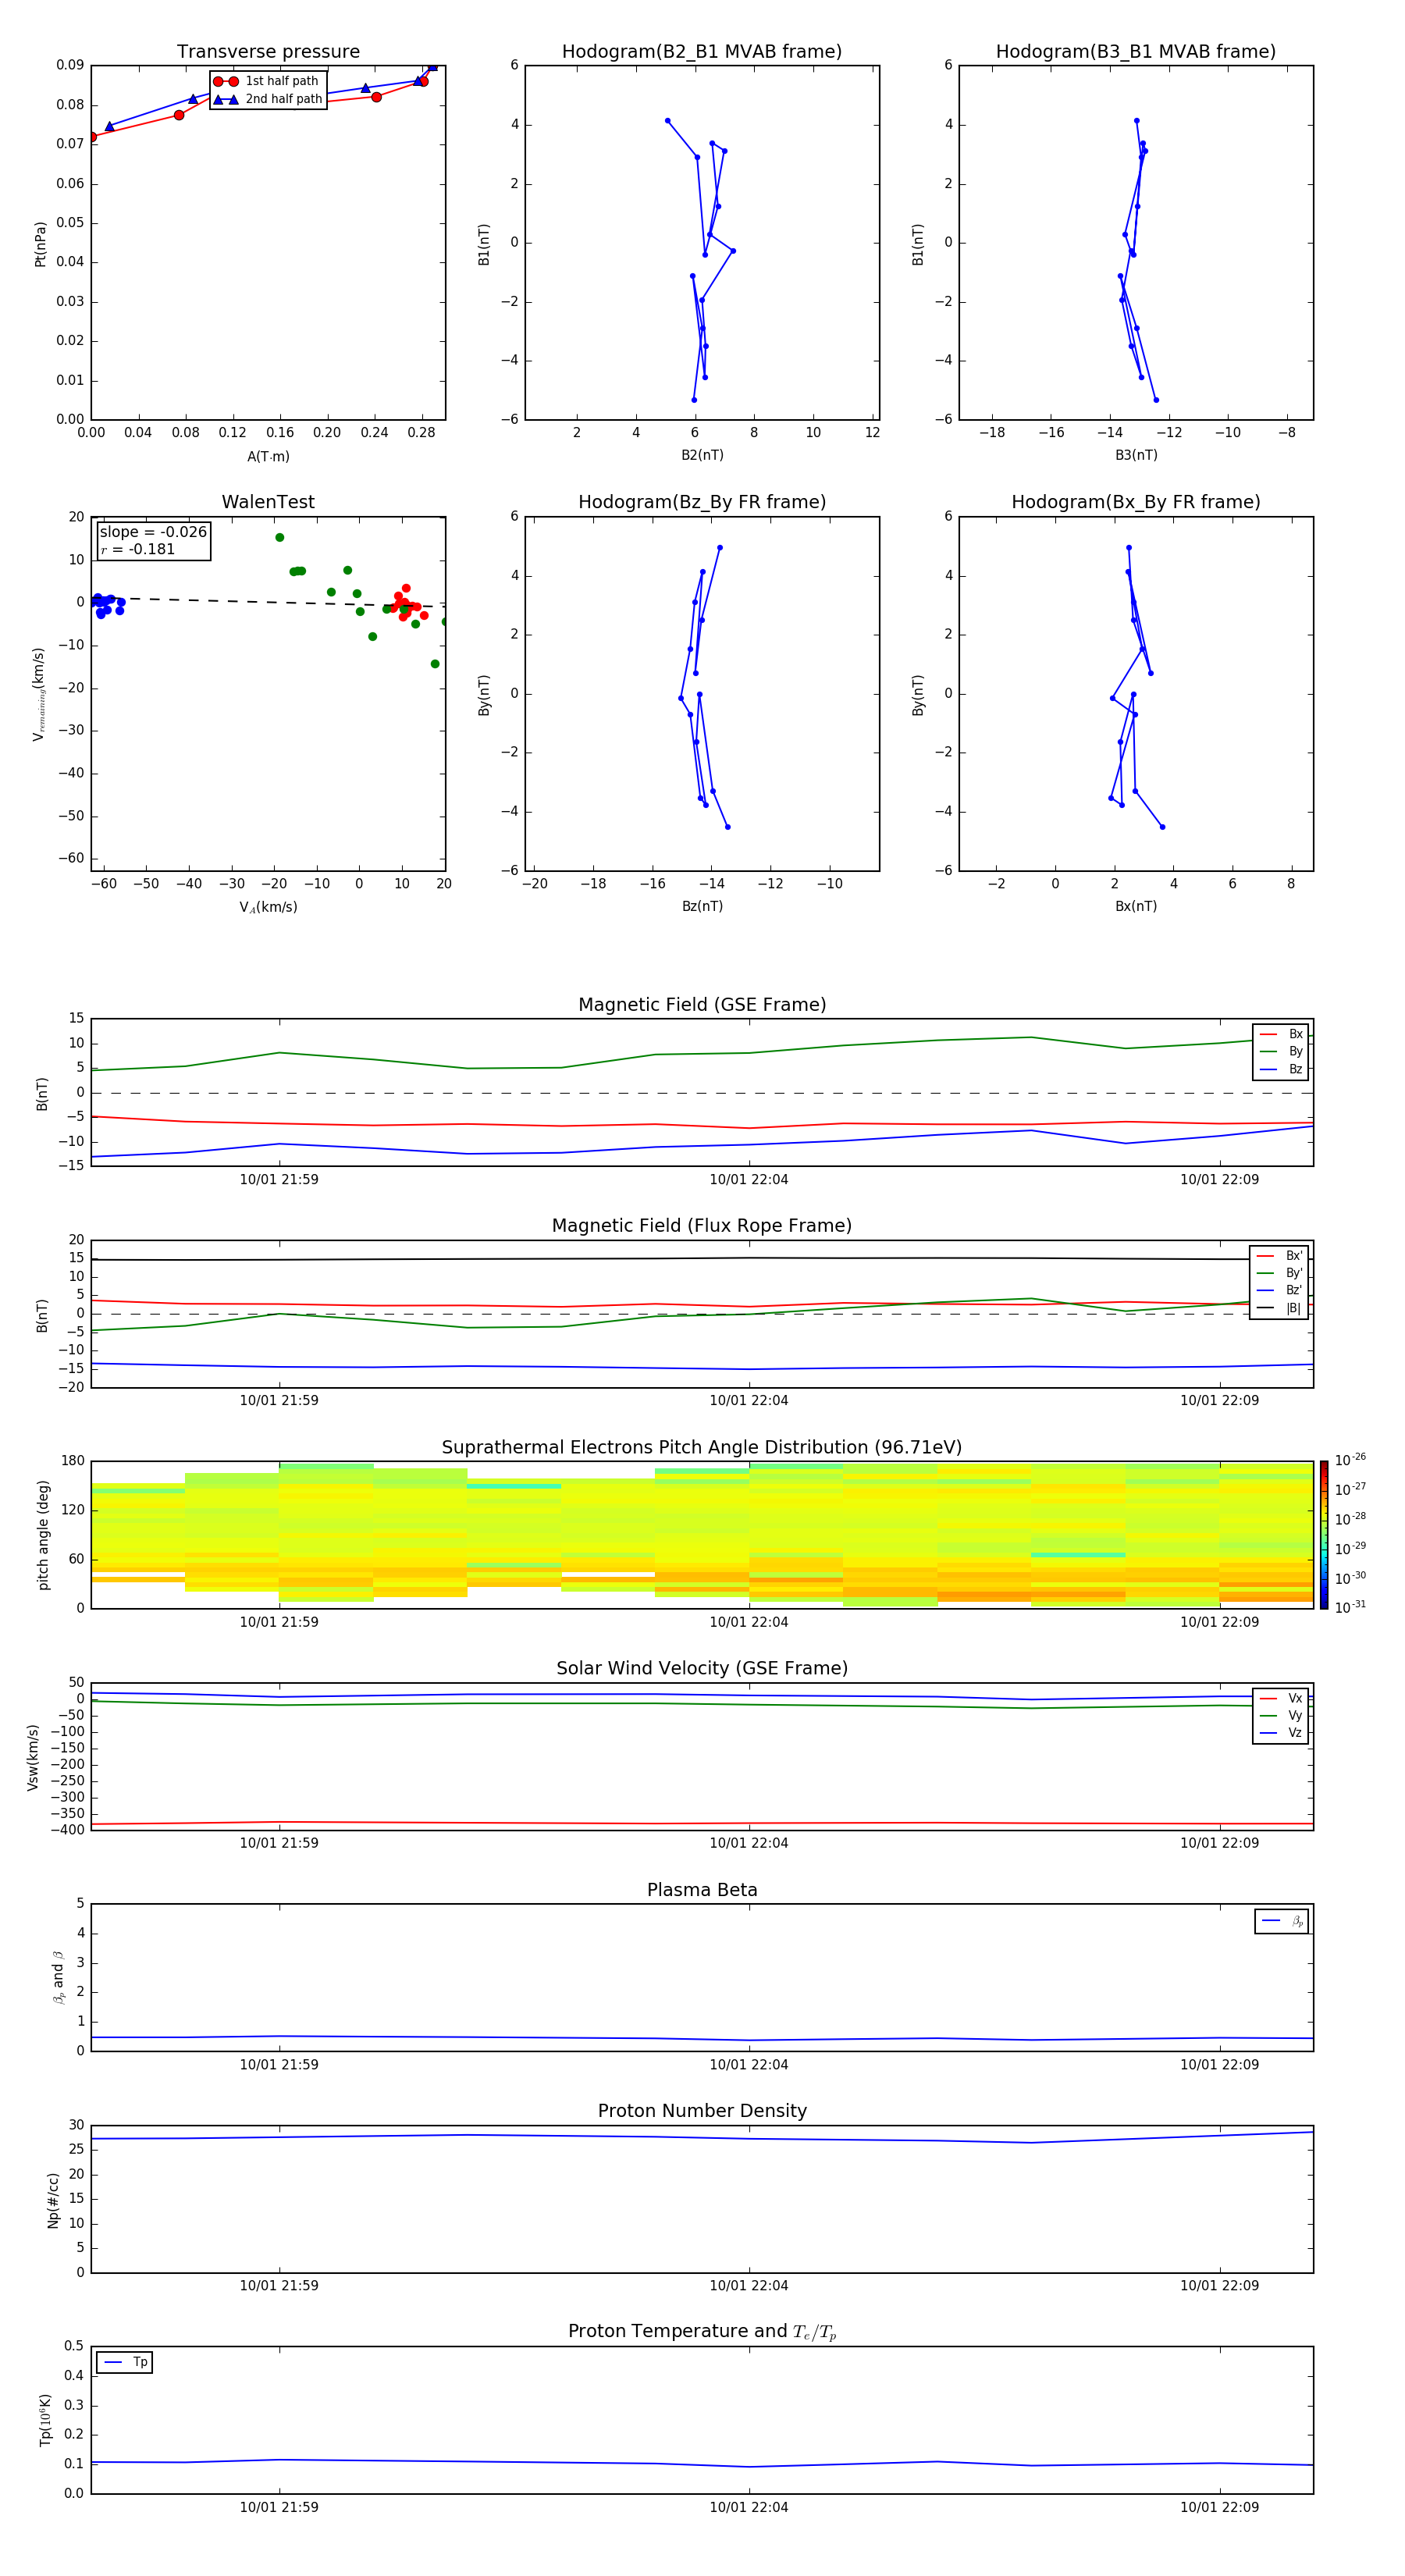Viewport: 1405px width, 2576px height.
Task: Click the 'pitch angle (deg)' axis label
Action: (x=43, y=1535)
